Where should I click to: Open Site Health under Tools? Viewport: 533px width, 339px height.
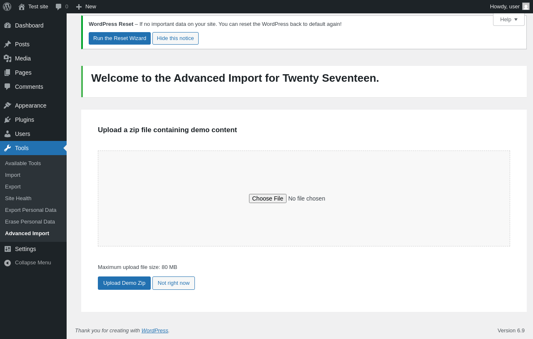pos(18,198)
